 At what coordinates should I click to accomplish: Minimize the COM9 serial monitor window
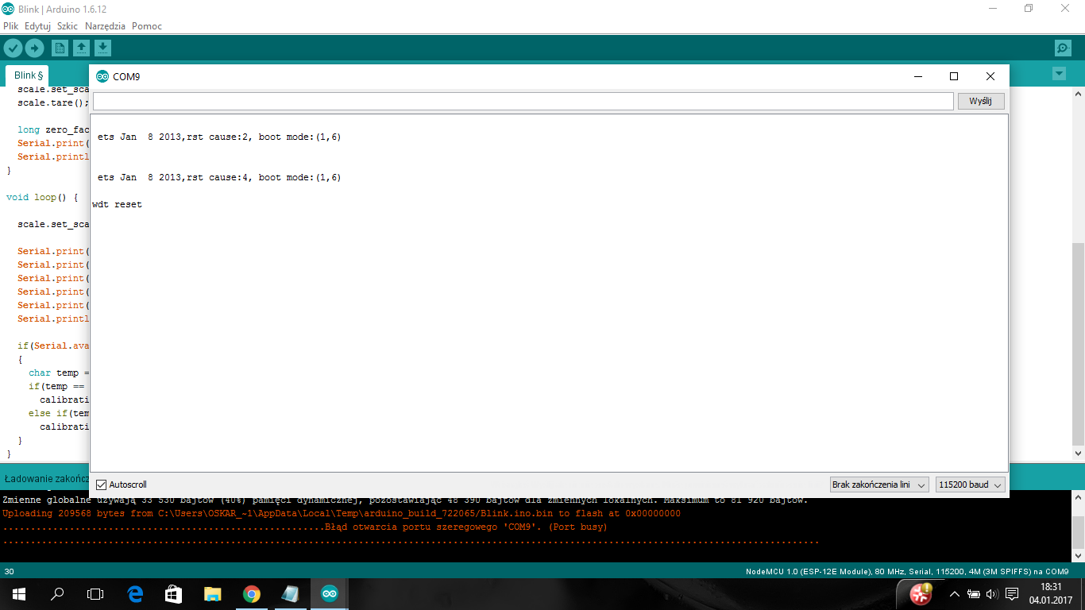coord(918,76)
